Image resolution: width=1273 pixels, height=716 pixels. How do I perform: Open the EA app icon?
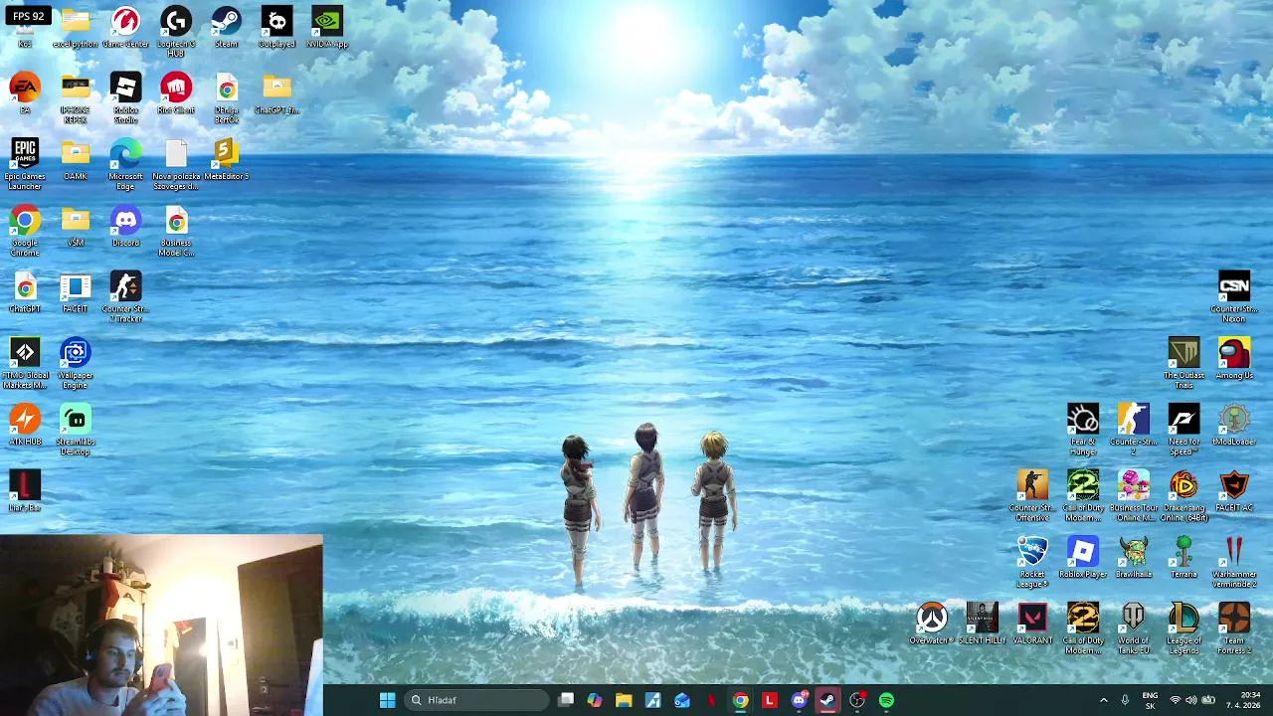point(25,93)
